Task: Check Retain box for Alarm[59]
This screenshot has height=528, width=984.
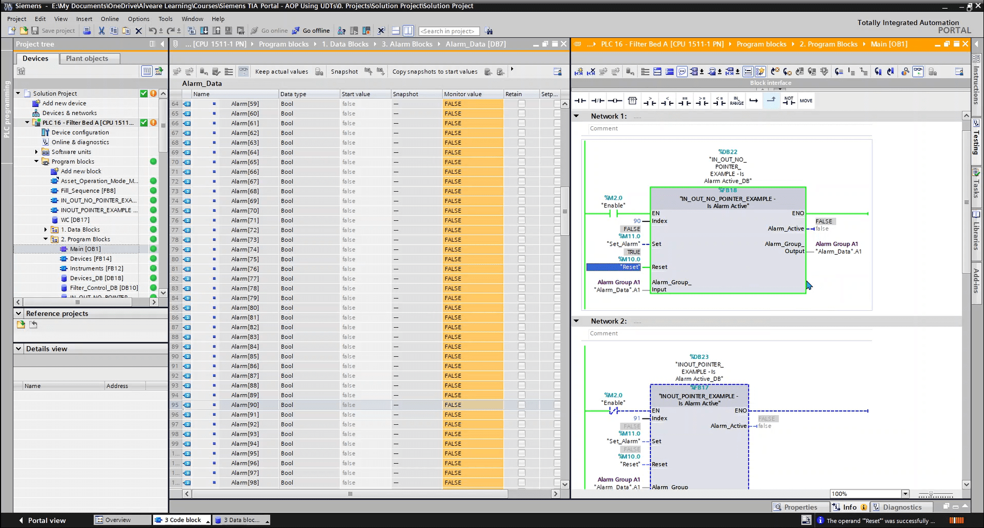Action: tap(521, 104)
